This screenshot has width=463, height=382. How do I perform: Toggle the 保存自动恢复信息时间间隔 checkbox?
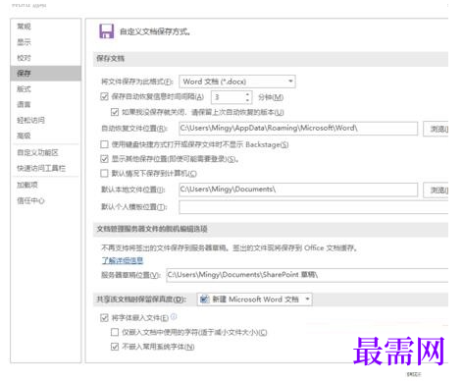click(x=104, y=96)
